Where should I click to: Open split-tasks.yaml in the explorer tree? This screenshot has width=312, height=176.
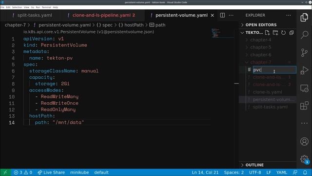[270, 107]
